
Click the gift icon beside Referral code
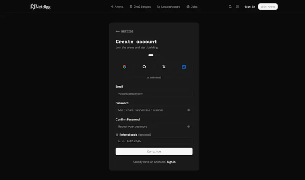pos(117,135)
